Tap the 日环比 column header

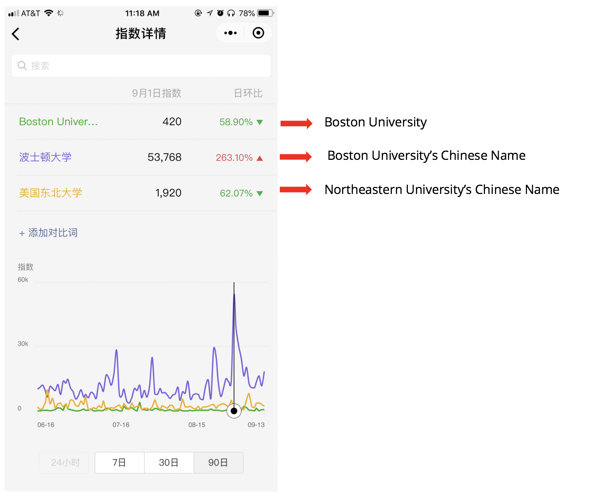click(x=248, y=93)
